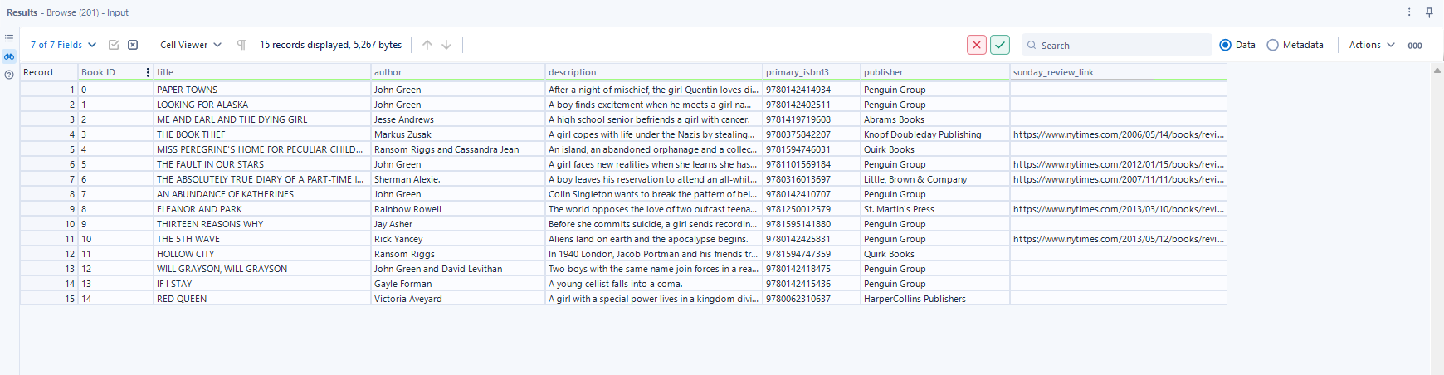Click the select all fields checkmark icon
The width and height of the screenshot is (1444, 375).
point(114,45)
